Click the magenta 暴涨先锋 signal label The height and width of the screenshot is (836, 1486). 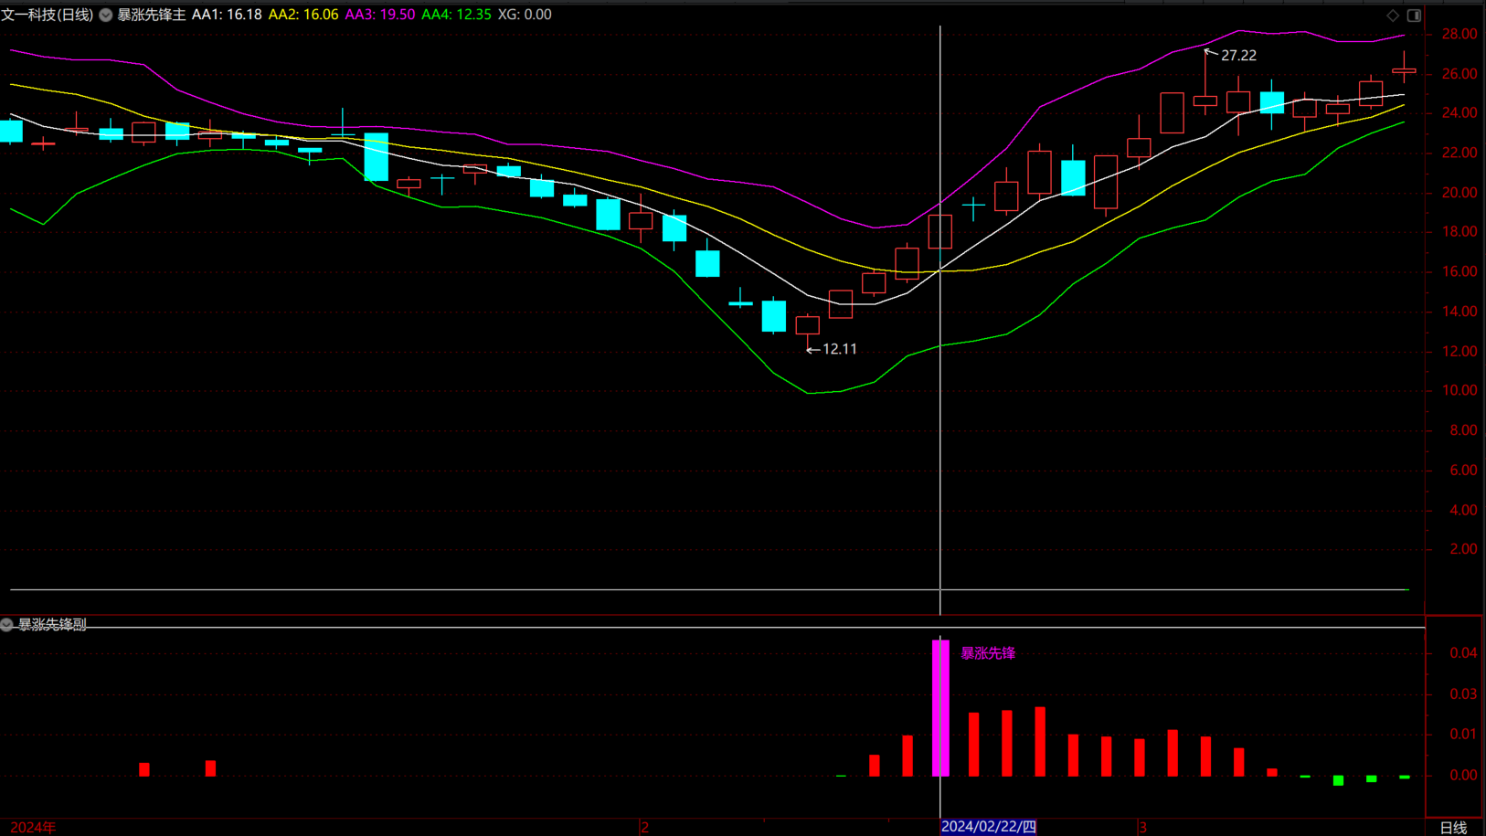pyautogui.click(x=988, y=652)
